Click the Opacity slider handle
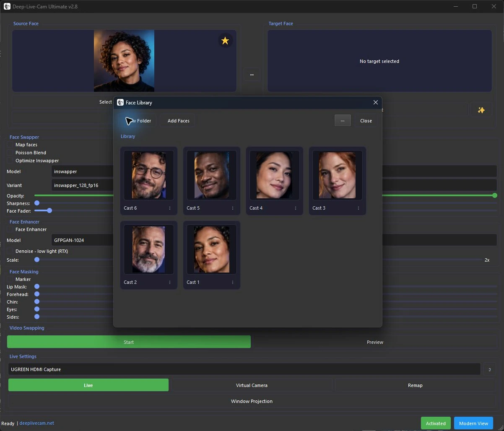 [495, 195]
